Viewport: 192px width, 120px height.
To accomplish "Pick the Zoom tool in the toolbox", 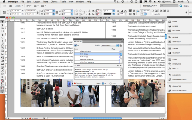I will click(x=2, y=77).
